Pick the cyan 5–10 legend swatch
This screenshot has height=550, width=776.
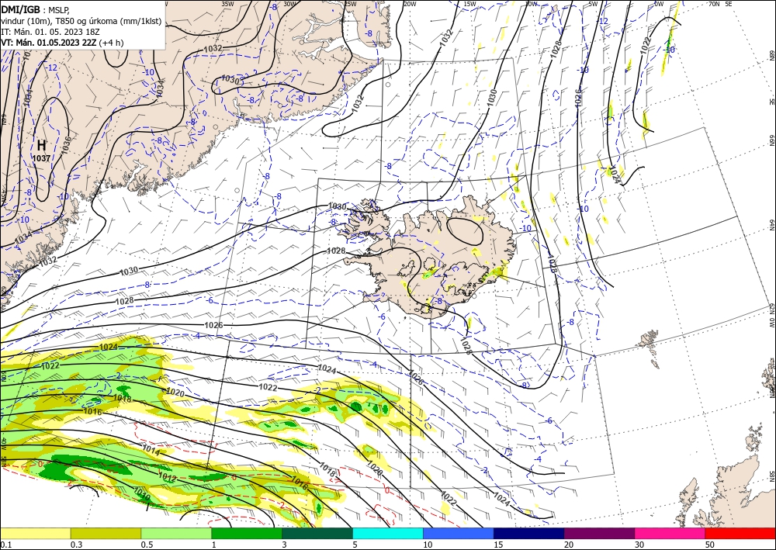pos(388,533)
